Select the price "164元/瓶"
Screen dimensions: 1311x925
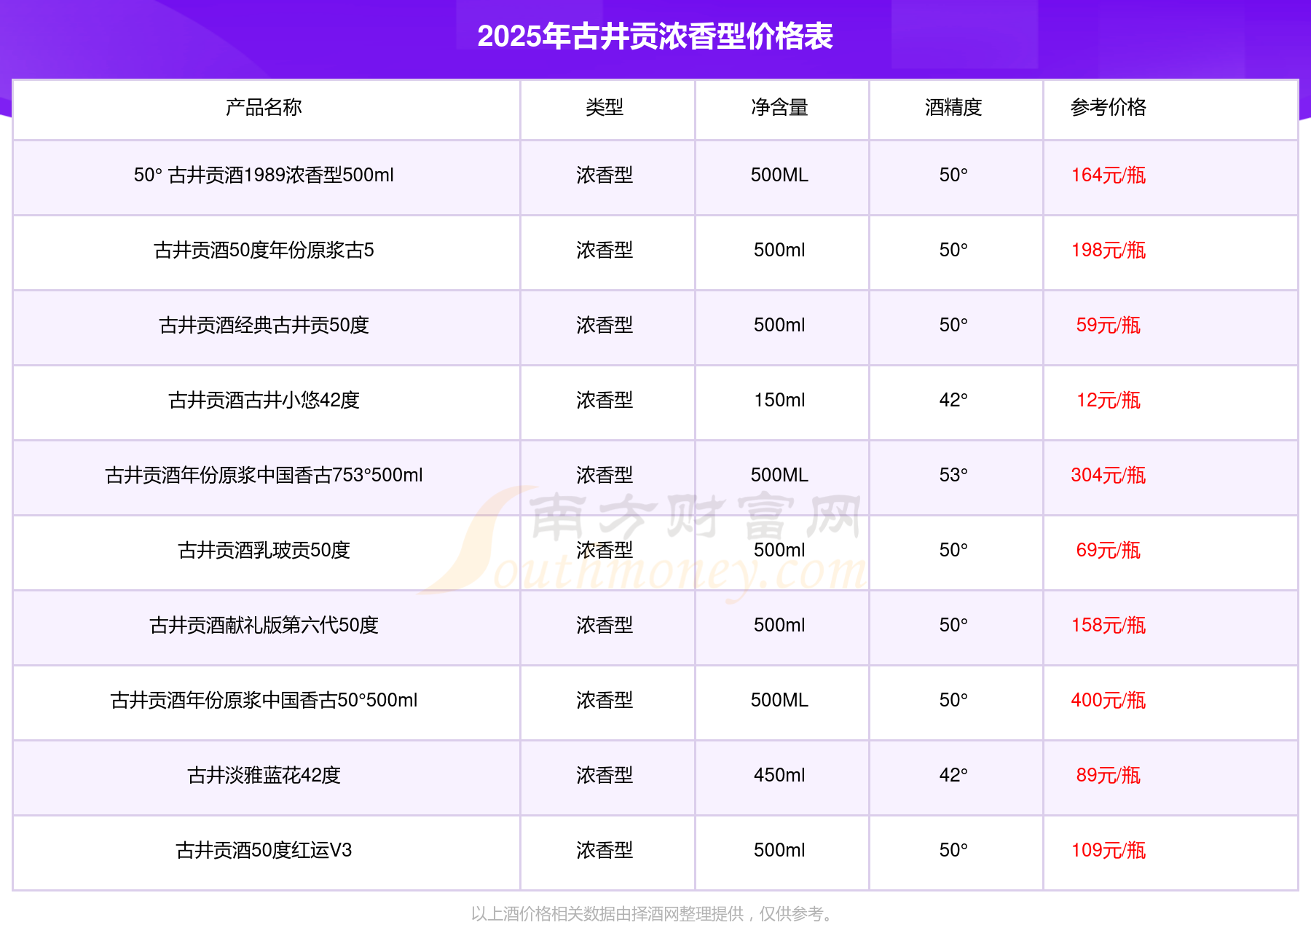coord(1108,176)
